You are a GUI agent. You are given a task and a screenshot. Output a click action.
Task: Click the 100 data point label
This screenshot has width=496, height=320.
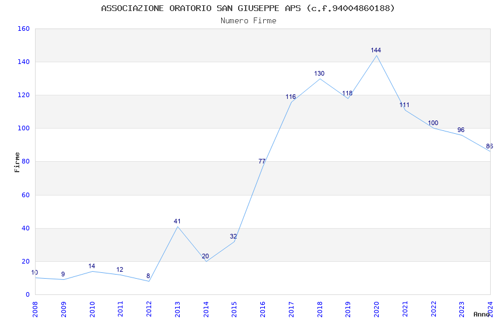pyautogui.click(x=433, y=123)
